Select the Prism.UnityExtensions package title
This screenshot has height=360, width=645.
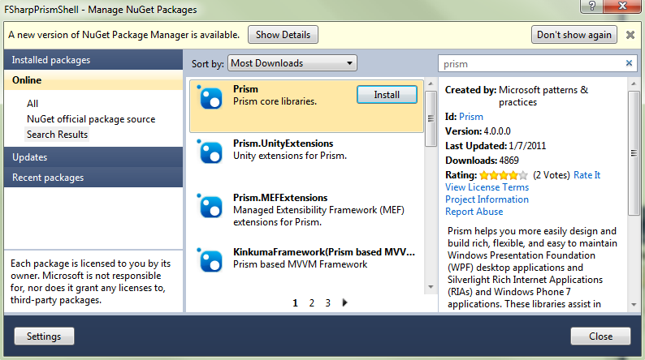point(283,144)
